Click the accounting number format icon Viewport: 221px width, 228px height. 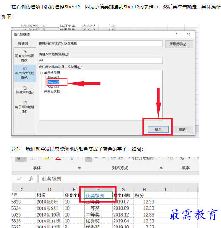[x=171, y=158]
